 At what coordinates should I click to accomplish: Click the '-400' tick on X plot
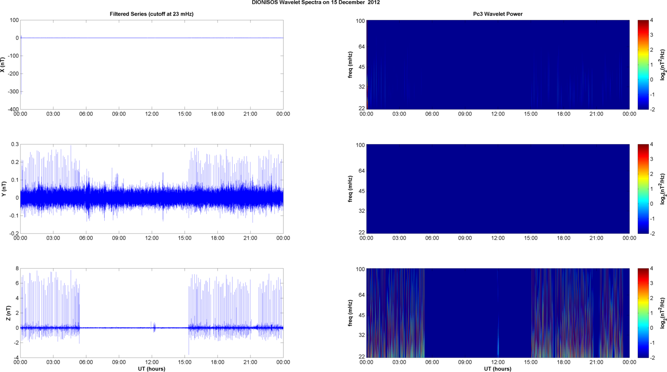click(x=13, y=109)
